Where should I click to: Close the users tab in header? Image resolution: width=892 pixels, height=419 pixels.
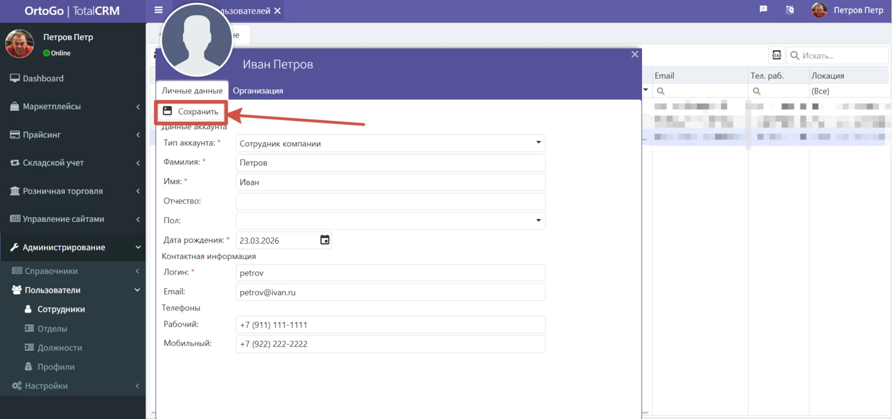pyautogui.click(x=278, y=10)
